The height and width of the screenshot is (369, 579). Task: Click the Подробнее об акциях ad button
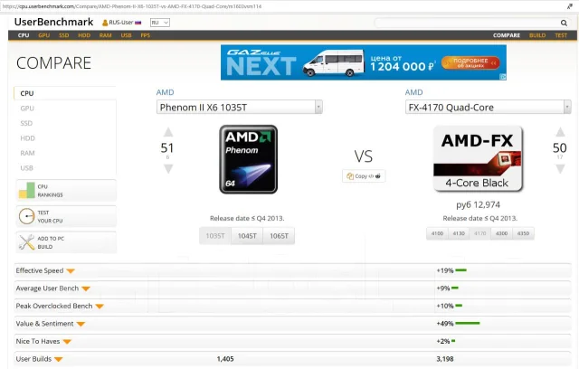pos(470,62)
